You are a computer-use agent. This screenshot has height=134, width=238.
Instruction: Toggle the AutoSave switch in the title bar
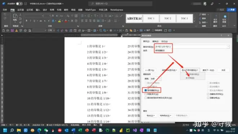tap(19, 4)
